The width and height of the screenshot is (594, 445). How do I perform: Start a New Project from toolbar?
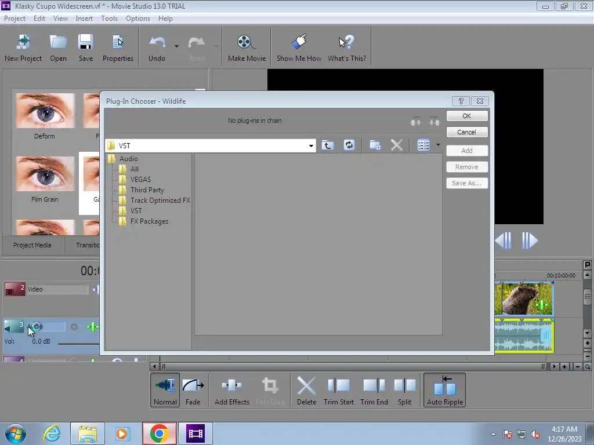click(x=23, y=48)
